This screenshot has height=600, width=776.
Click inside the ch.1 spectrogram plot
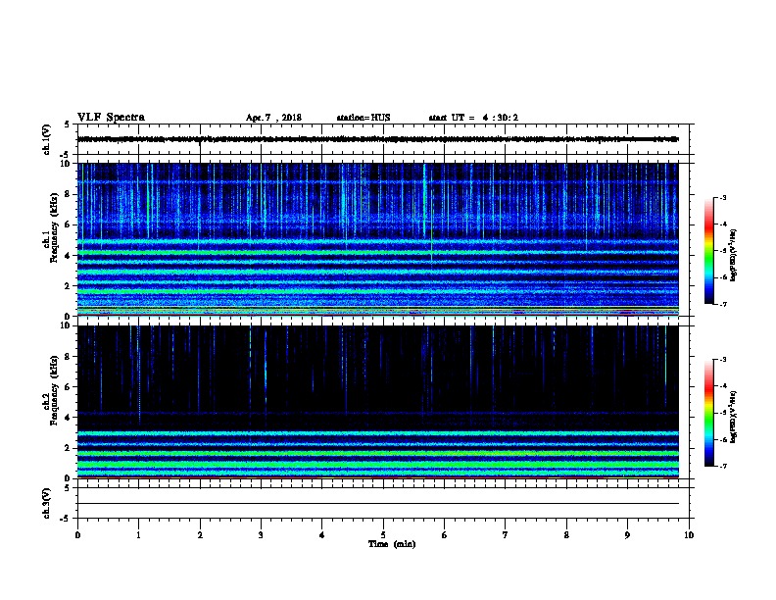tap(378, 239)
